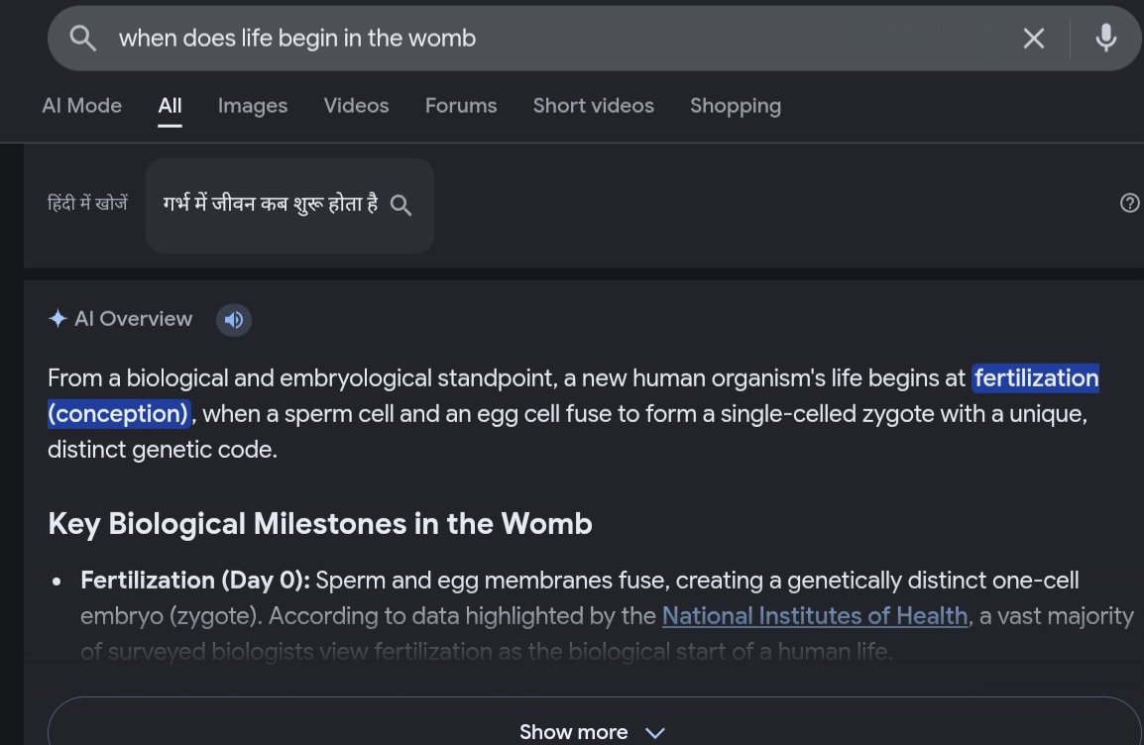The image size is (1144, 745).
Task: Click magnifier icon in Hindi suggestion chip
Action: [400, 205]
